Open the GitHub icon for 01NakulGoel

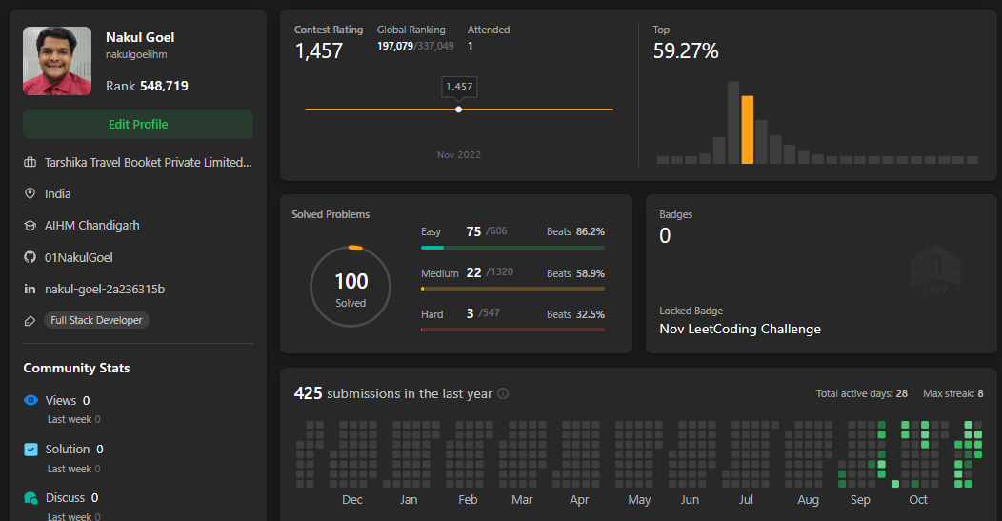(30, 257)
